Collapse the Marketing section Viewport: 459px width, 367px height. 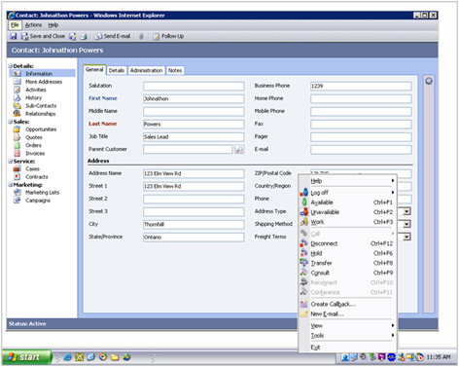point(11,185)
